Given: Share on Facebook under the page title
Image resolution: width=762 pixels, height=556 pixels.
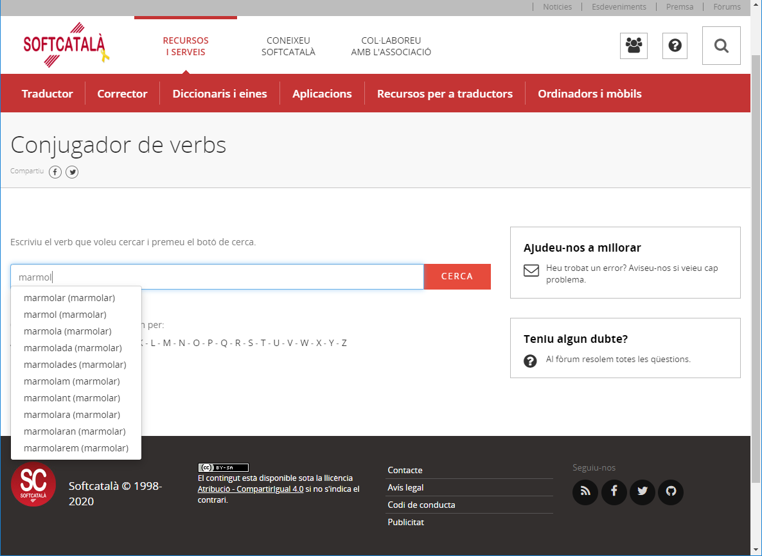Looking at the screenshot, I should coord(55,172).
